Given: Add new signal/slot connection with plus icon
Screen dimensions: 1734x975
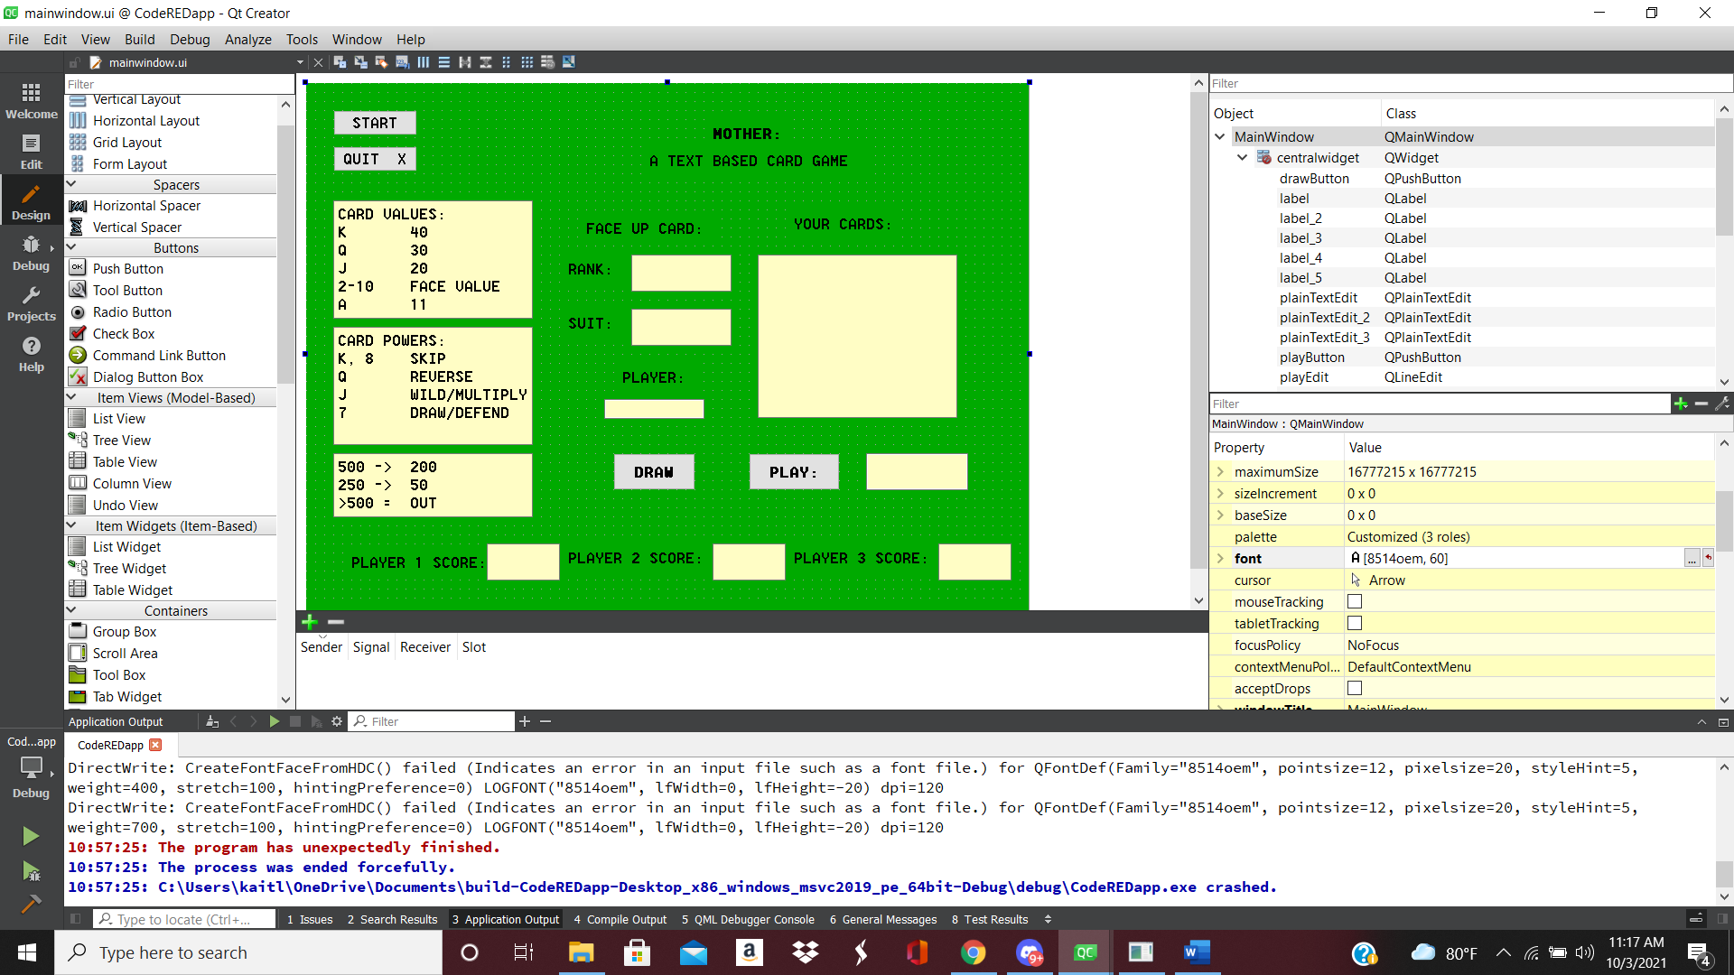Looking at the screenshot, I should click(310, 622).
